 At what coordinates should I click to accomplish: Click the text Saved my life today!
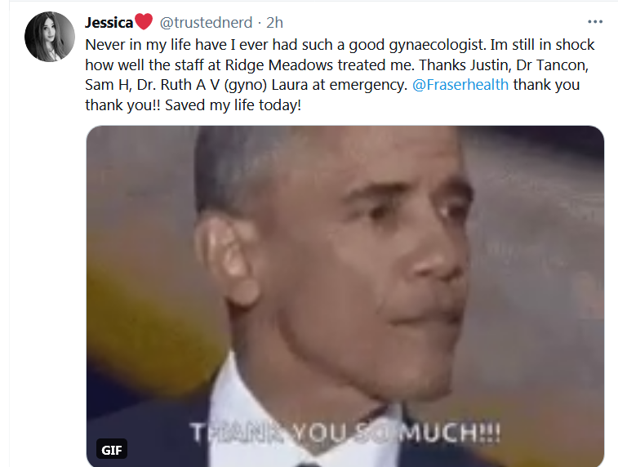pos(233,105)
